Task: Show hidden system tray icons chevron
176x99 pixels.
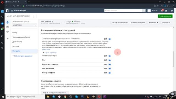Action: pyautogui.click(x=145, y=97)
